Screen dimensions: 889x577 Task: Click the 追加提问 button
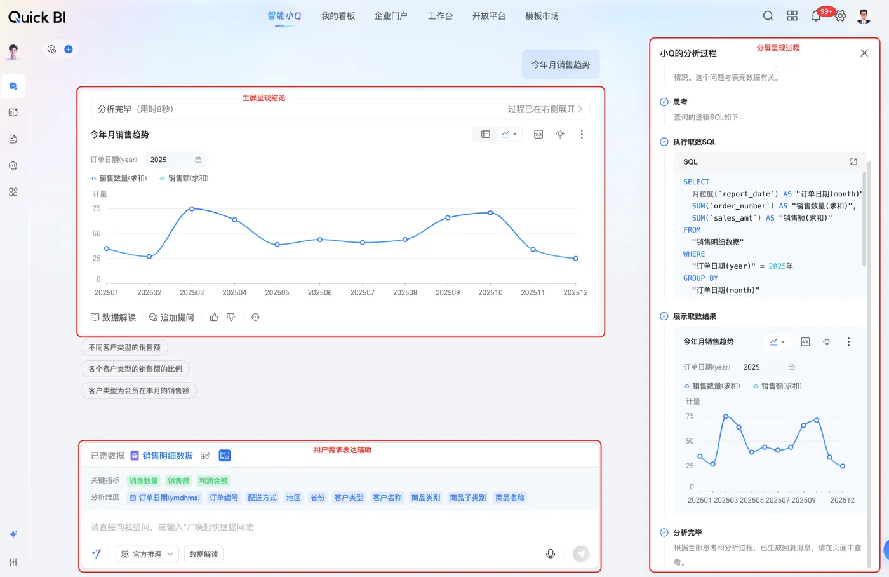[171, 317]
